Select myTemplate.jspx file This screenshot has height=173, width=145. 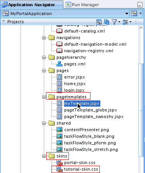[x=82, y=103]
